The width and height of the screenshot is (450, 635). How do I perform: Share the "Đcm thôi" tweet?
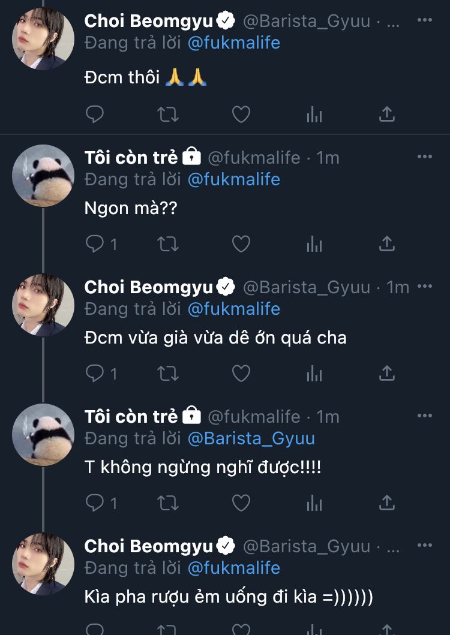388,114
